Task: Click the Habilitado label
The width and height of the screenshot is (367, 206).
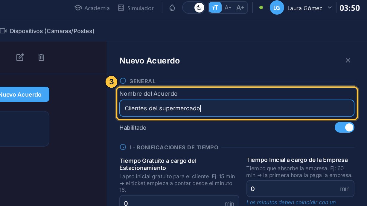Action: point(133,128)
